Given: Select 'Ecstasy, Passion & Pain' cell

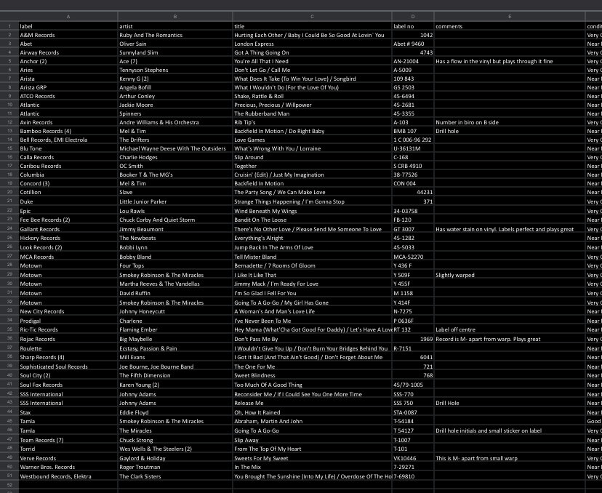Looking at the screenshot, I should point(175,348).
